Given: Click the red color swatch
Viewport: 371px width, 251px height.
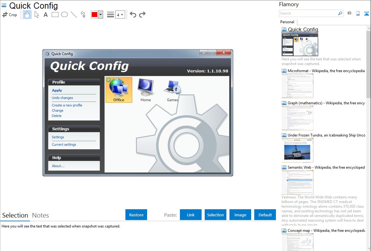Looking at the screenshot, I should pyautogui.click(x=94, y=15).
